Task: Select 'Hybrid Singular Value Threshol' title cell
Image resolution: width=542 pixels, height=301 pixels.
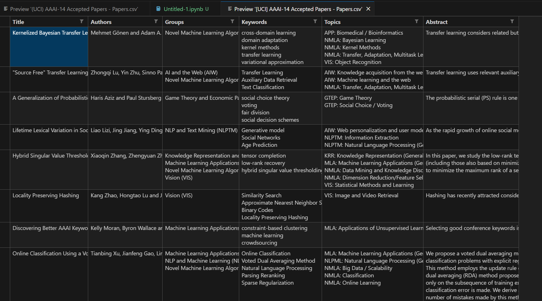Action: [49, 170]
